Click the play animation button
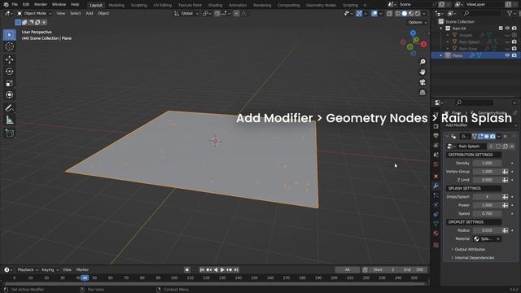 [222, 269]
